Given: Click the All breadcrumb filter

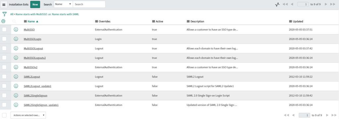Looking at the screenshot, I should pos(12,14).
